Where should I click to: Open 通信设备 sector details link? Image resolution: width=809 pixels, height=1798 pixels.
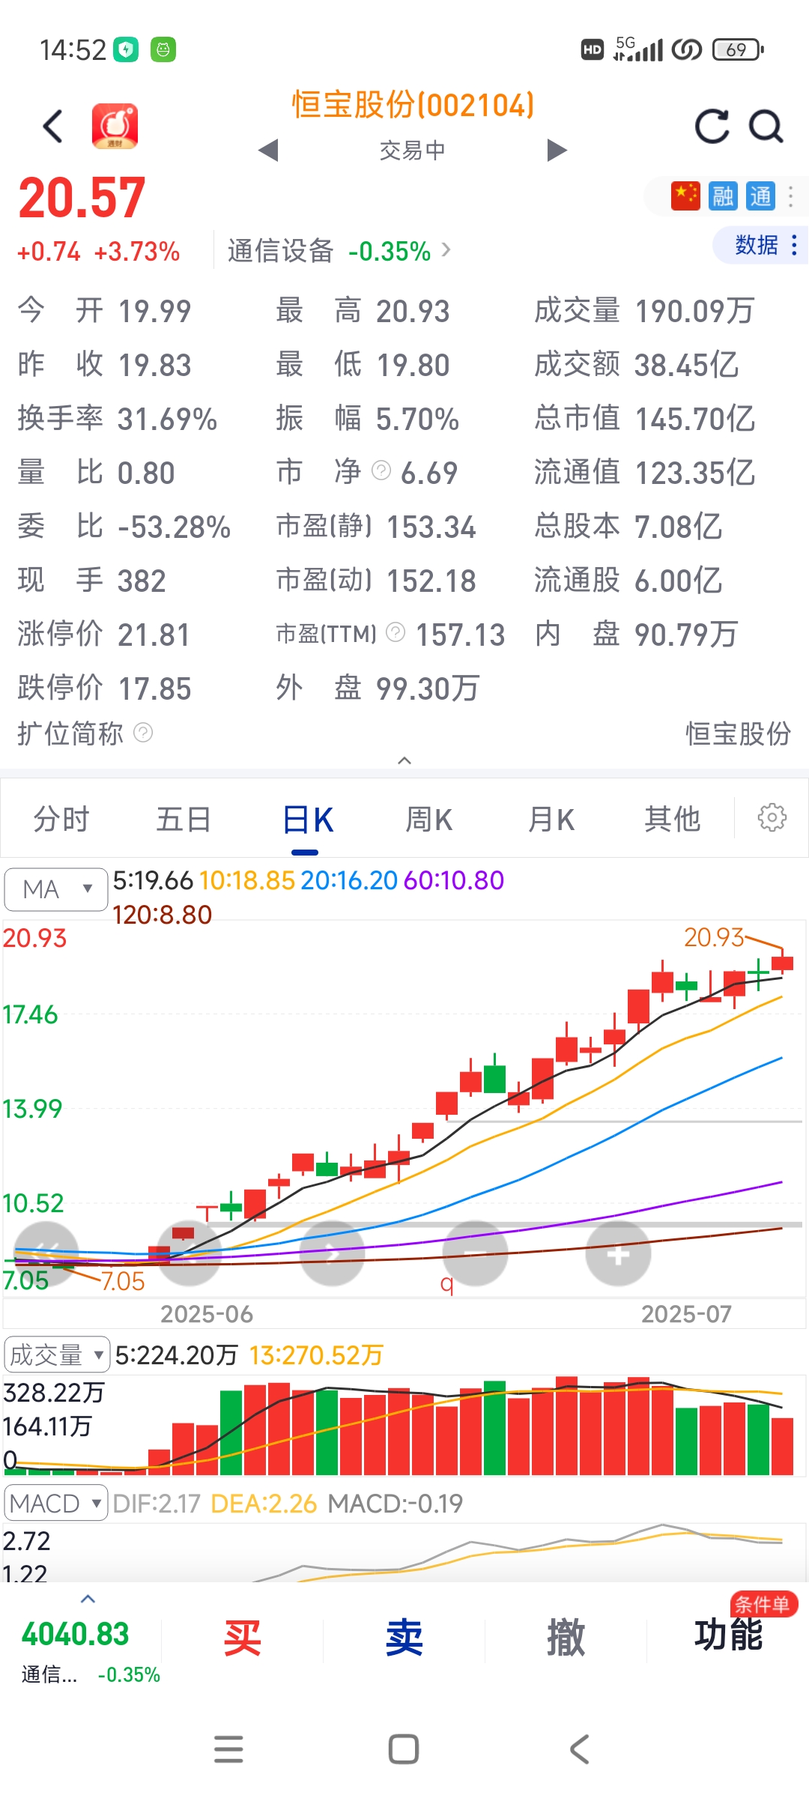339,250
